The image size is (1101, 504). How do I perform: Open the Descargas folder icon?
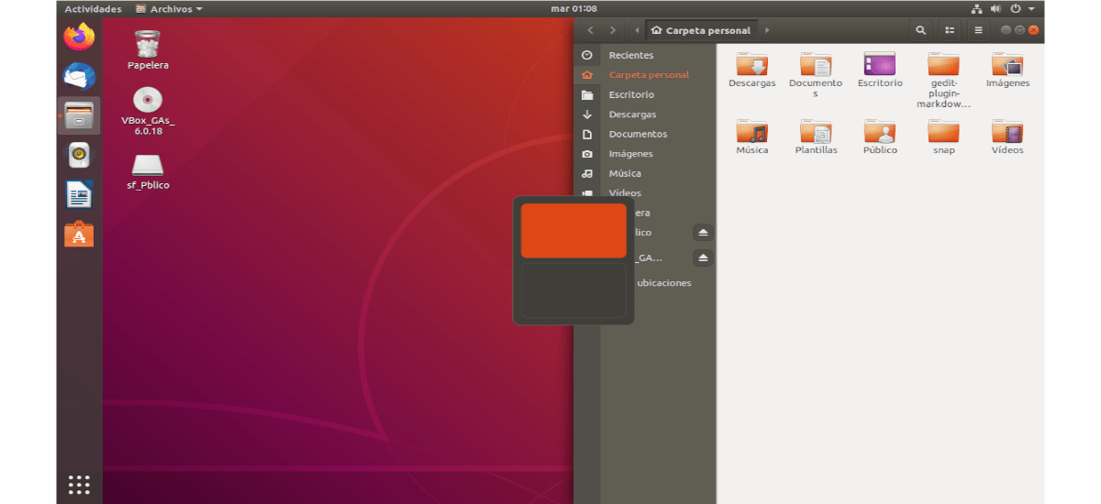[751, 66]
